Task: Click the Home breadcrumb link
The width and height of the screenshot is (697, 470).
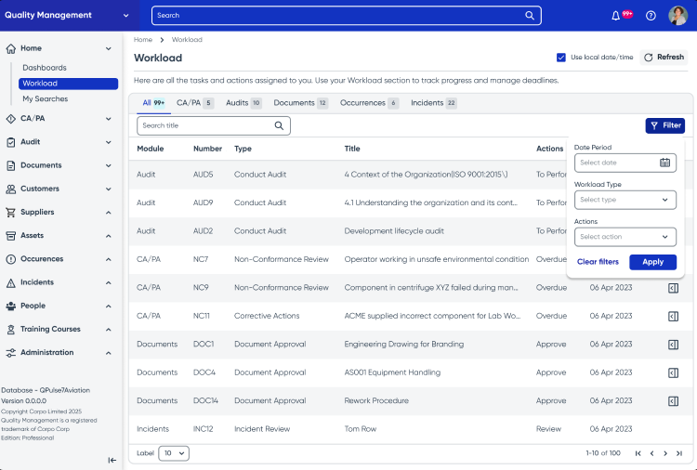Action: pyautogui.click(x=143, y=40)
